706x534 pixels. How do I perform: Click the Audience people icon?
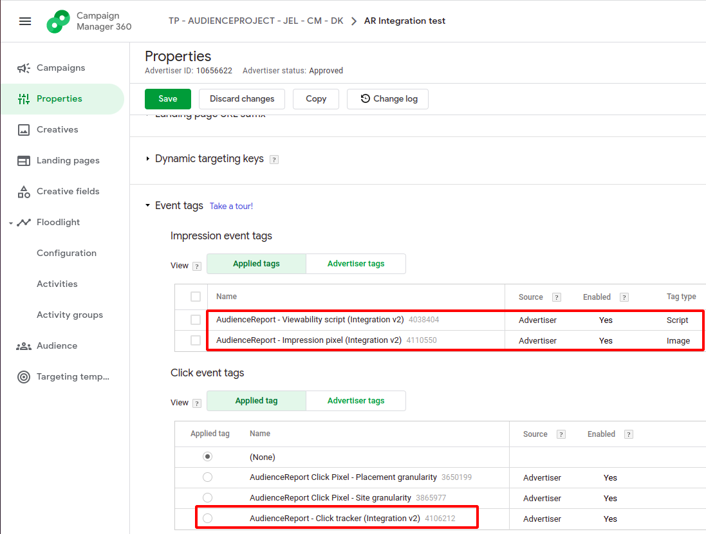coord(24,346)
